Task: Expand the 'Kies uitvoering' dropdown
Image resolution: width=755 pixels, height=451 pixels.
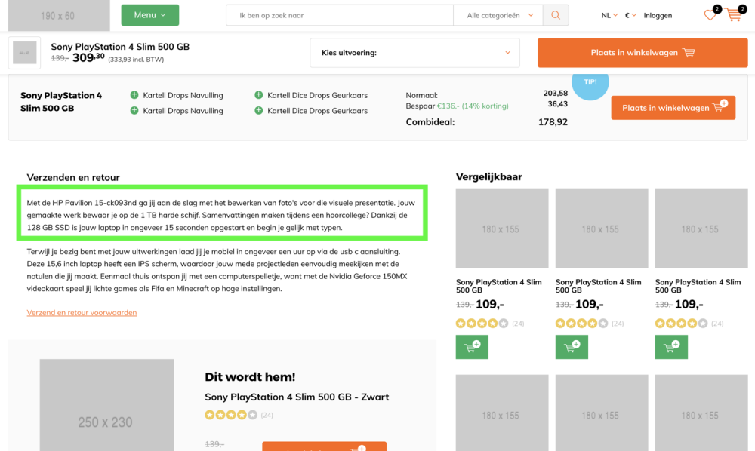Action: coord(414,52)
